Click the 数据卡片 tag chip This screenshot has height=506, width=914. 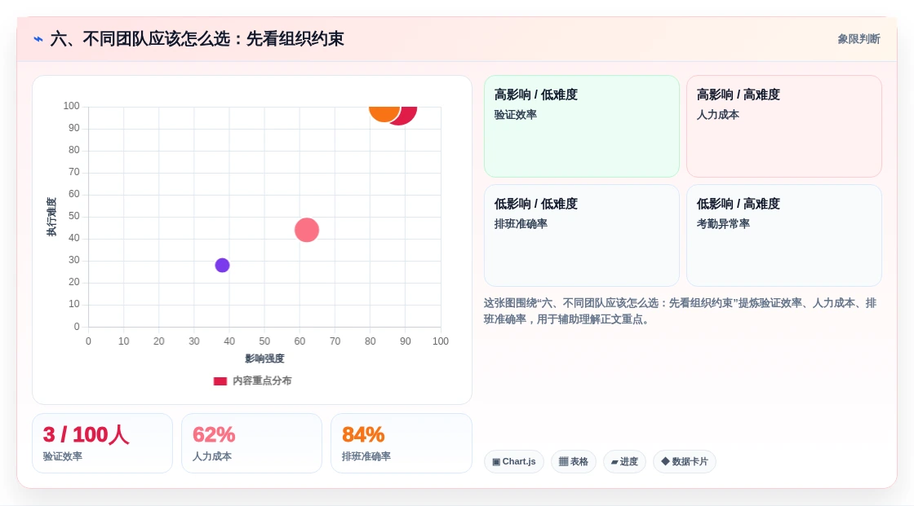tap(685, 462)
